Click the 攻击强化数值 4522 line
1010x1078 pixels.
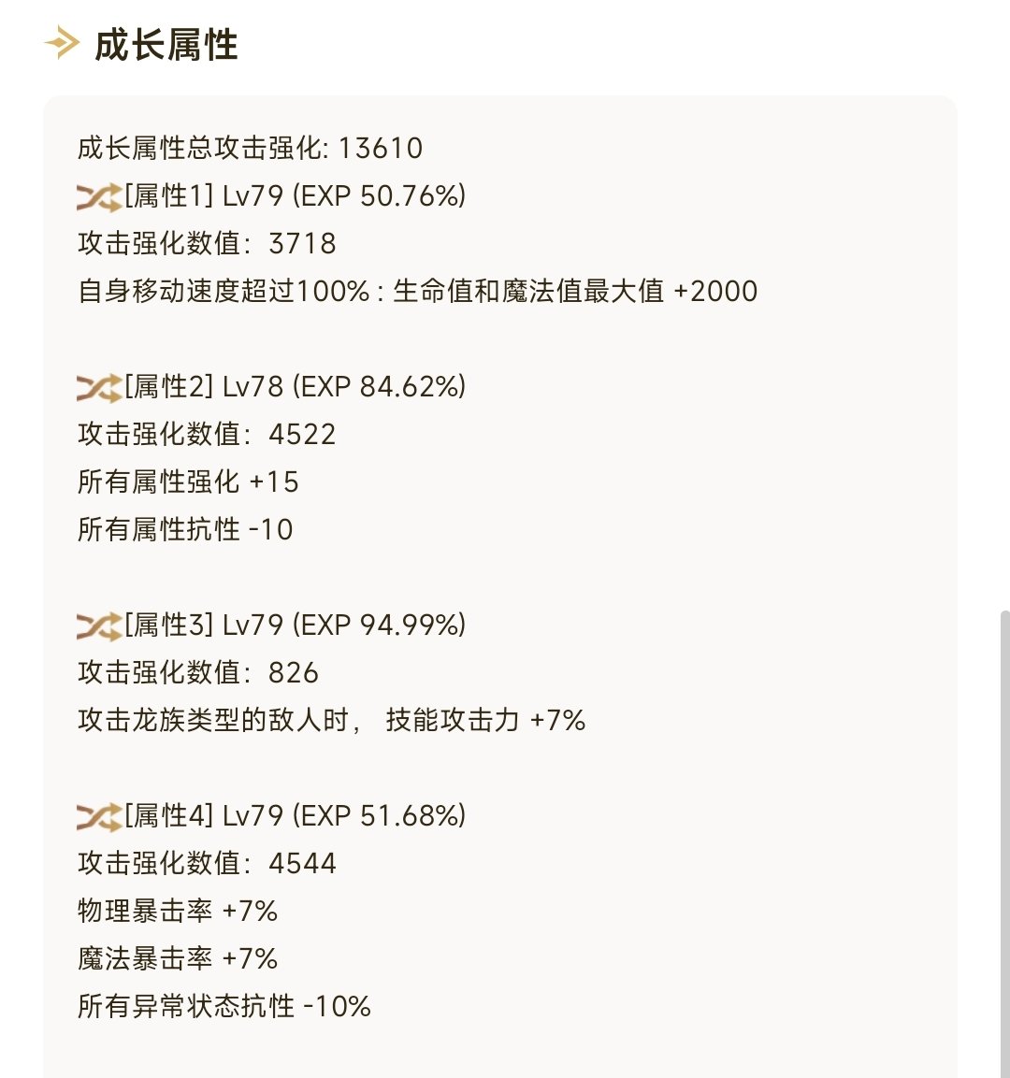[x=207, y=434]
